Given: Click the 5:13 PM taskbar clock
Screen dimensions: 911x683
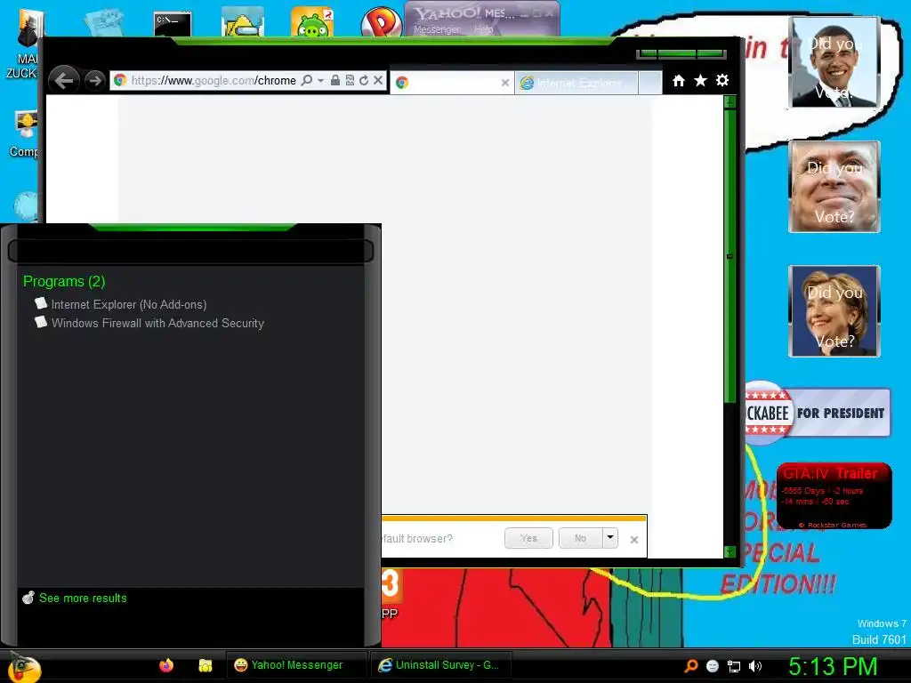Looking at the screenshot, I should tap(833, 666).
